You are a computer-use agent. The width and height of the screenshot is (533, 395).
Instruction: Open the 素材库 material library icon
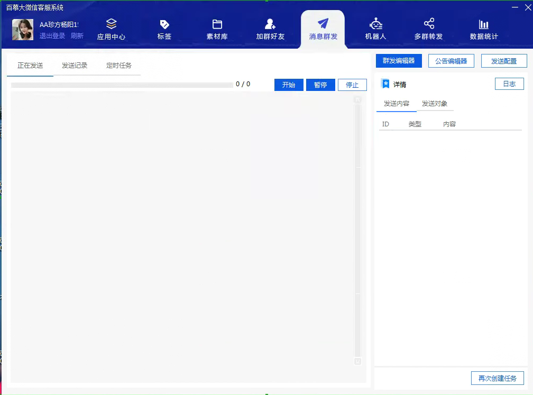217,24
